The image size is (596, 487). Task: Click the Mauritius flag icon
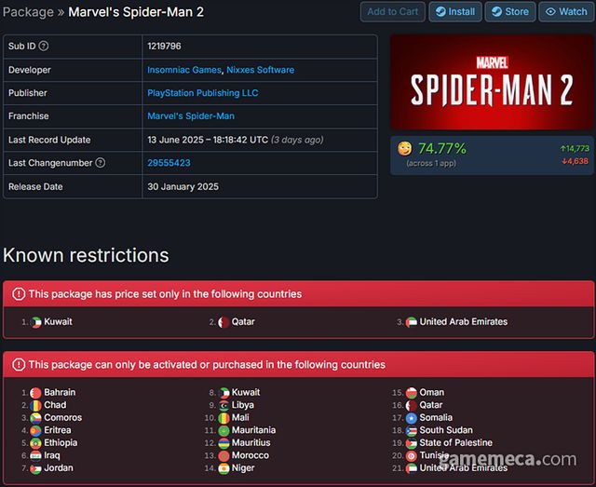pyautogui.click(x=223, y=443)
